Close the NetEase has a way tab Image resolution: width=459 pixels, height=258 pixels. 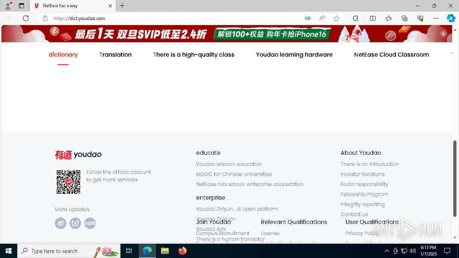pyautogui.click(x=110, y=6)
